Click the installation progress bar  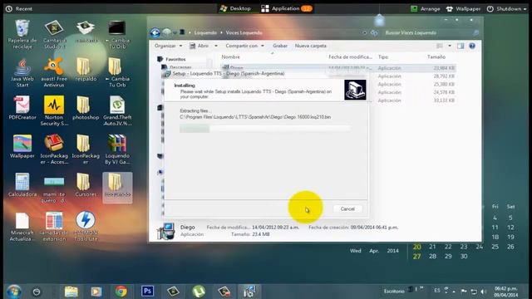point(265,129)
